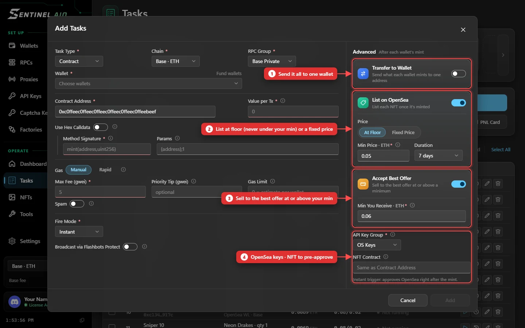Click info icon next to Rapid gas
The height and width of the screenshot is (328, 525).
[123, 170]
